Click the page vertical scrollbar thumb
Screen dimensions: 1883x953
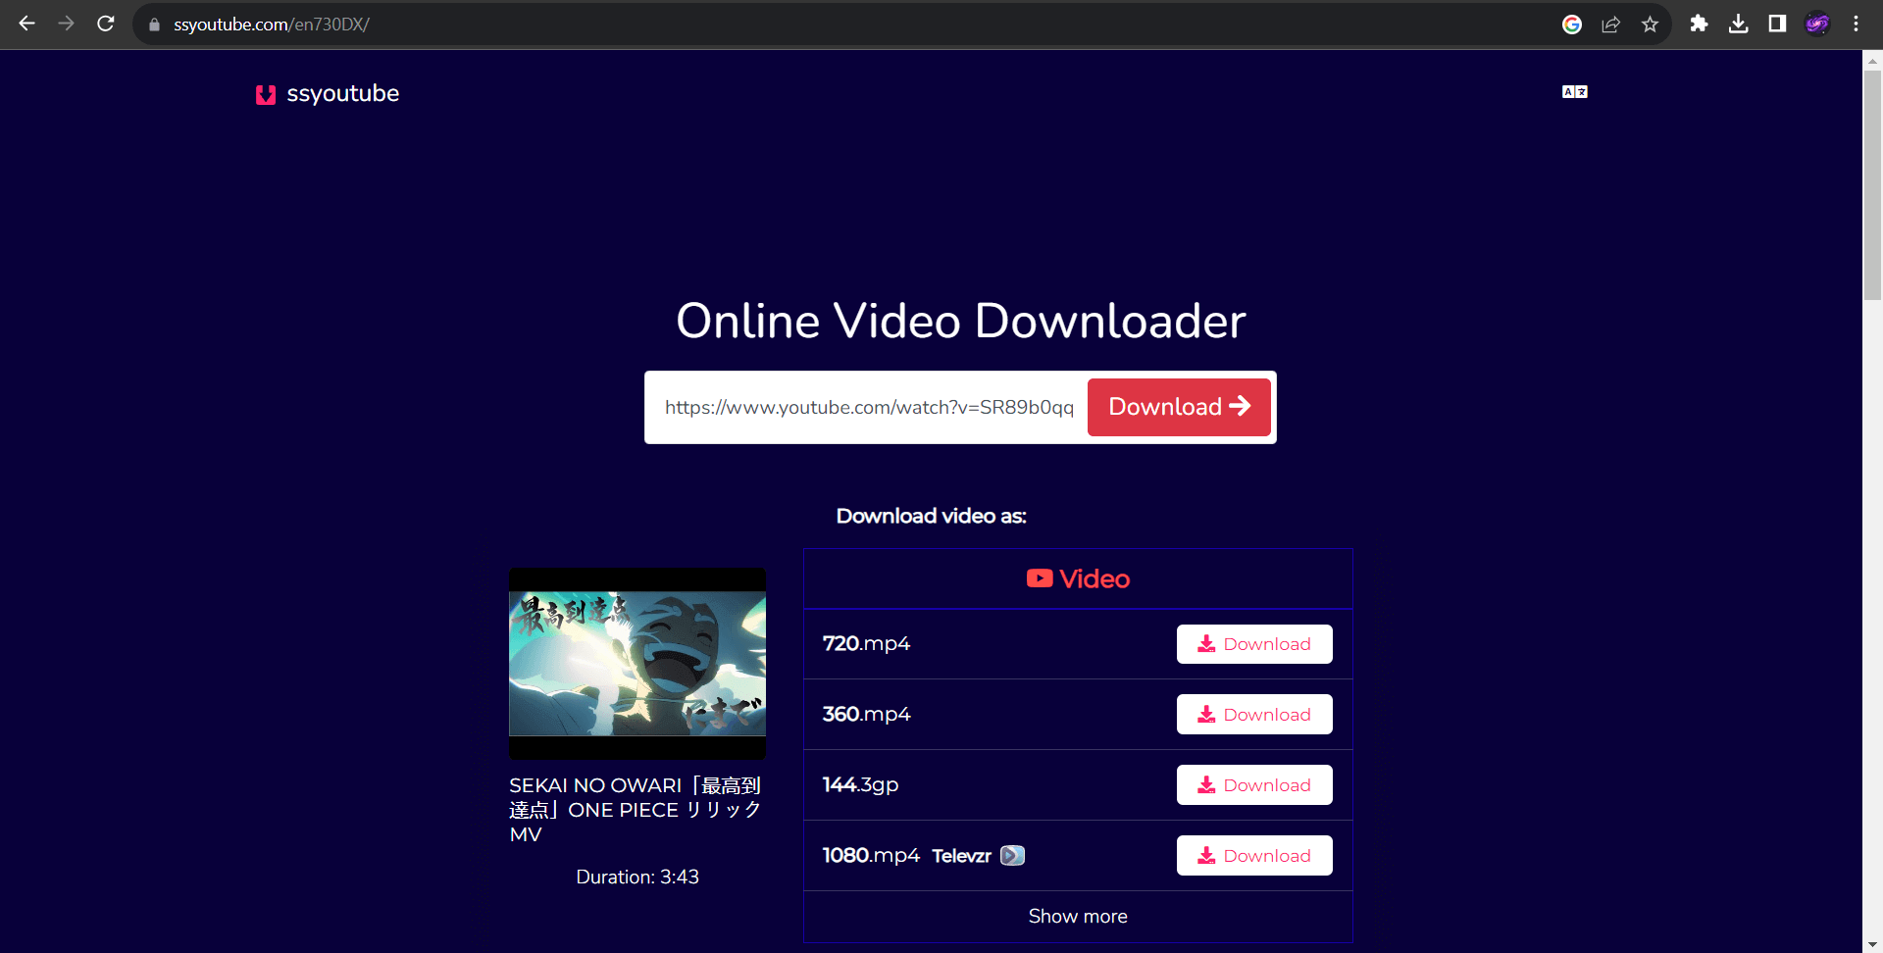pos(1872,184)
